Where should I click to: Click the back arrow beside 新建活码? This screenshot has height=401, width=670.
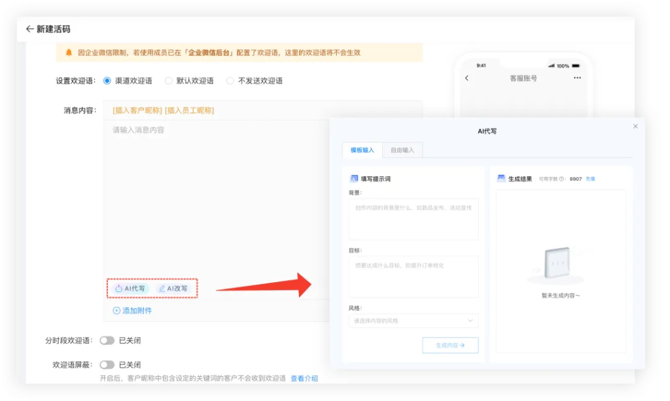point(31,29)
